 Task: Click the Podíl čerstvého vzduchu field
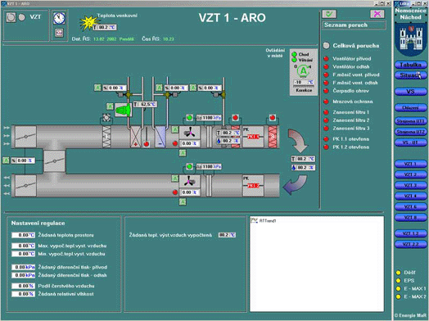click(x=23, y=286)
